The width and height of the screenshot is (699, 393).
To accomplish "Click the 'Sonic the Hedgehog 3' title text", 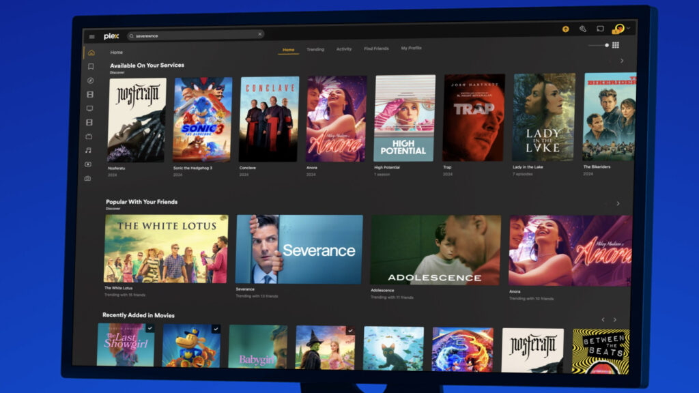I will pyautogui.click(x=192, y=169).
